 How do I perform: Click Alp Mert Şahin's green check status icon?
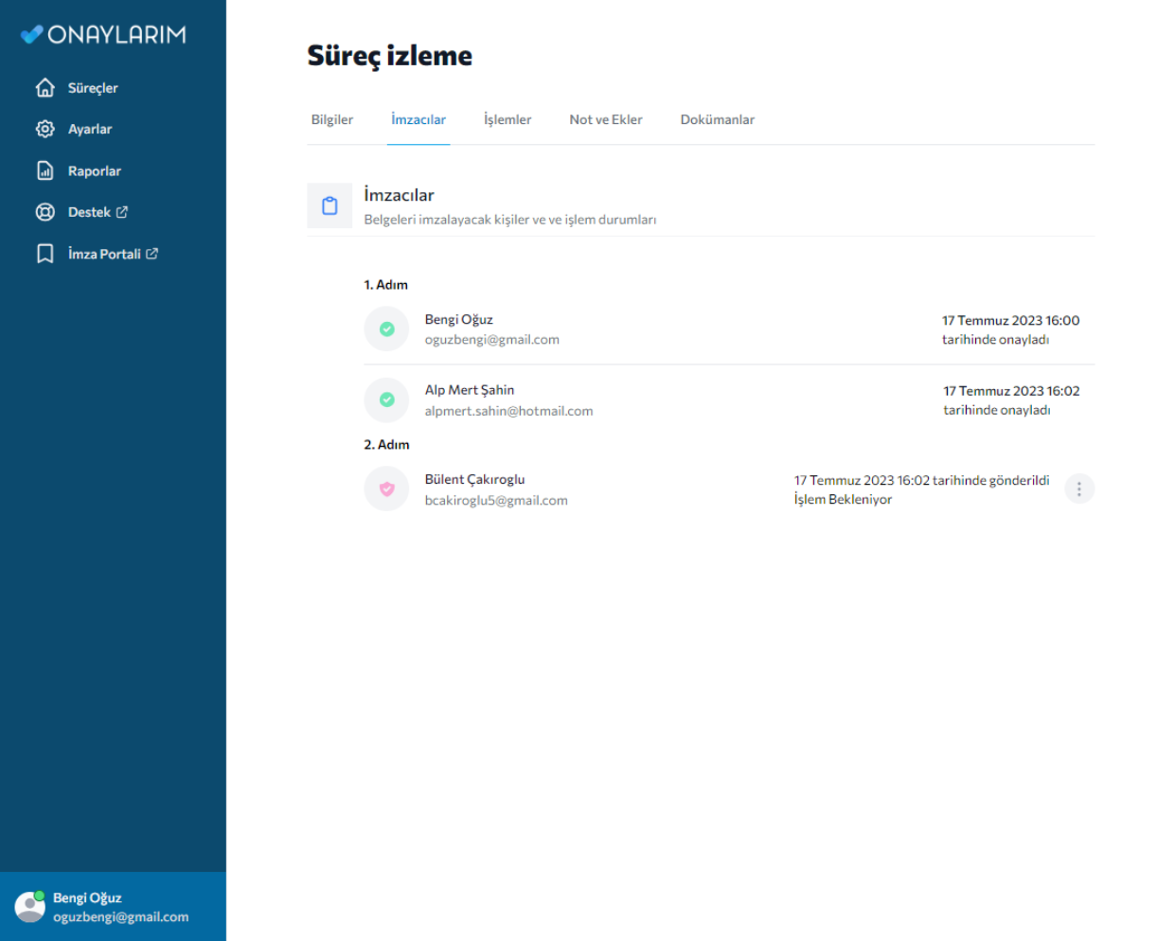386,399
